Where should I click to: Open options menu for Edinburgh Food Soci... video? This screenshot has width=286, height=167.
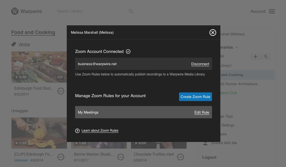61,91
